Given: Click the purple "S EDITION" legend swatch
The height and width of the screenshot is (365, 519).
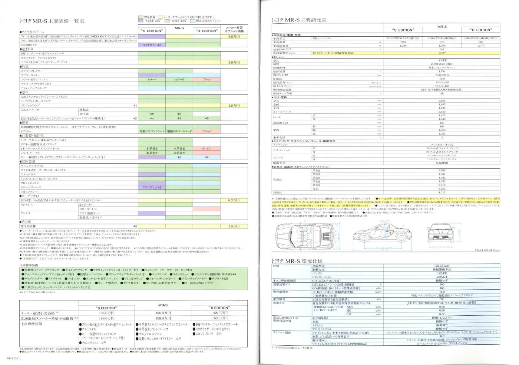Looking at the screenshot, I should point(141,21).
